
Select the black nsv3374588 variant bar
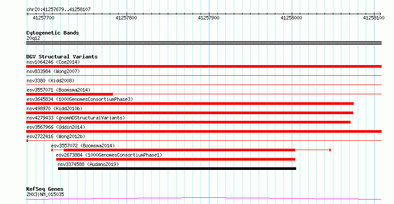177,169
